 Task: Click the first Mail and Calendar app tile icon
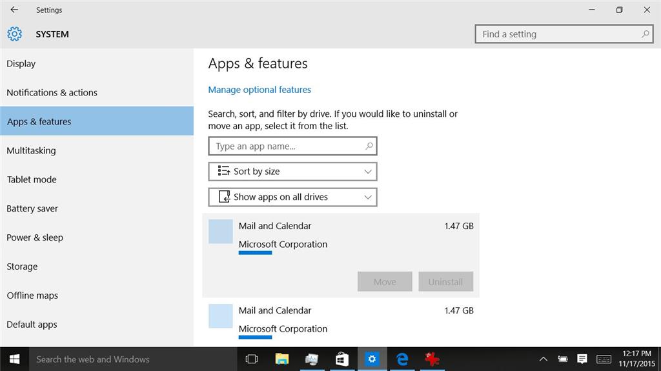pos(221,232)
